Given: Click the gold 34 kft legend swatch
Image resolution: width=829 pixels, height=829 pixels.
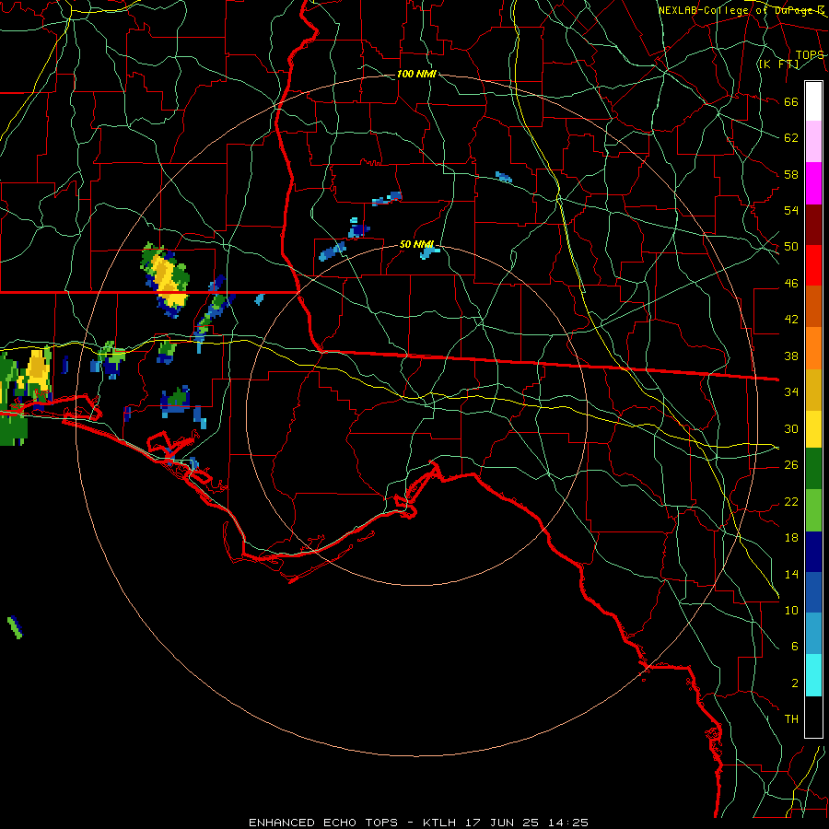Looking at the screenshot, I should pos(813,390).
